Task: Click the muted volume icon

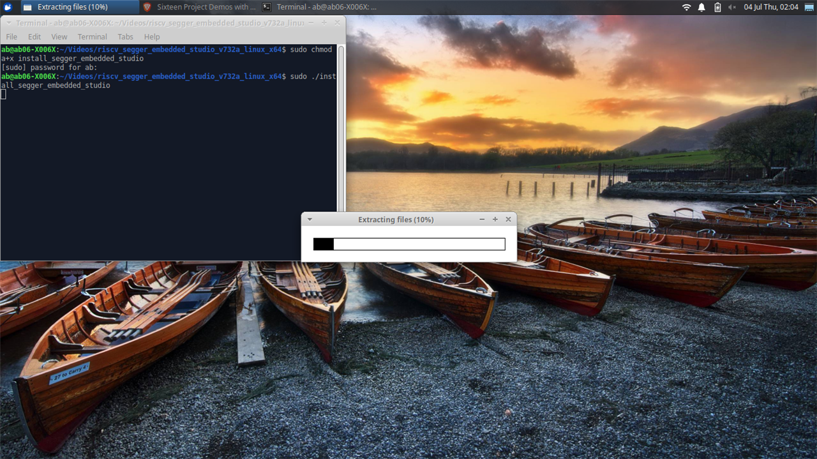Action: pos(731,7)
